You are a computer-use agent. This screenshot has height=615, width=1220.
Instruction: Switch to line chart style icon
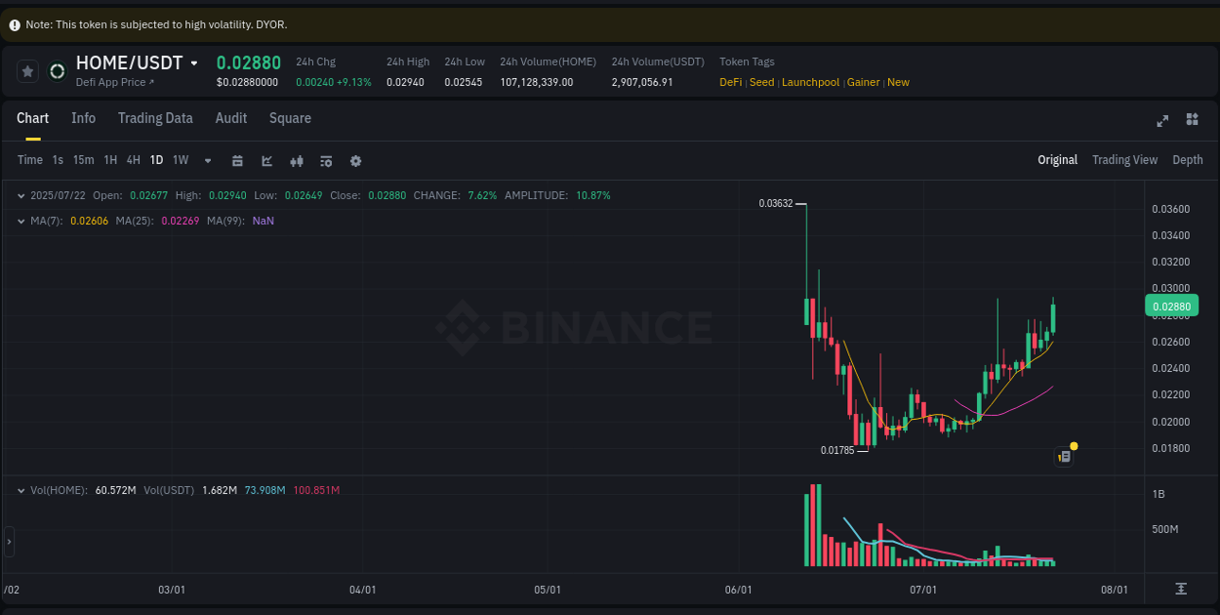pos(266,160)
